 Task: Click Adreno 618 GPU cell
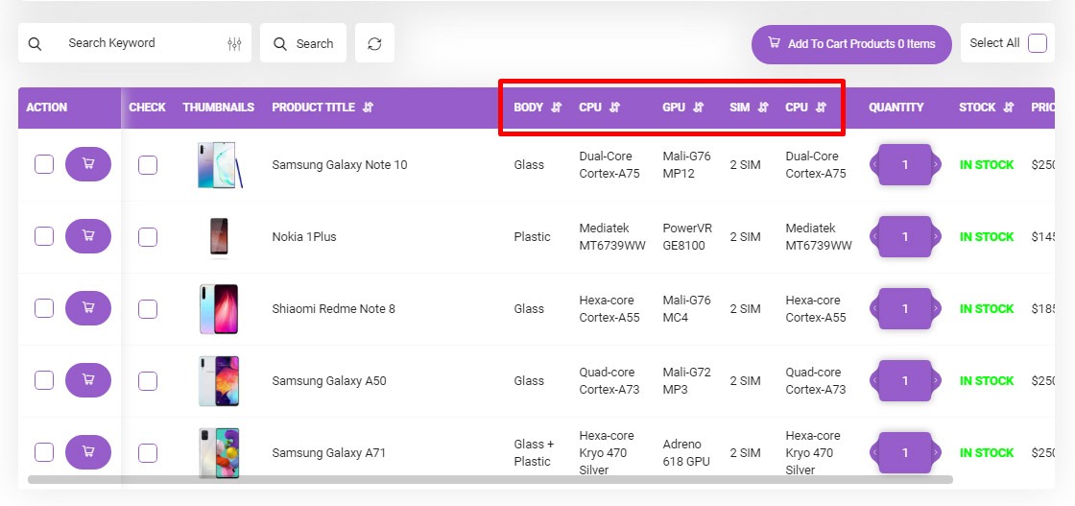pos(686,452)
